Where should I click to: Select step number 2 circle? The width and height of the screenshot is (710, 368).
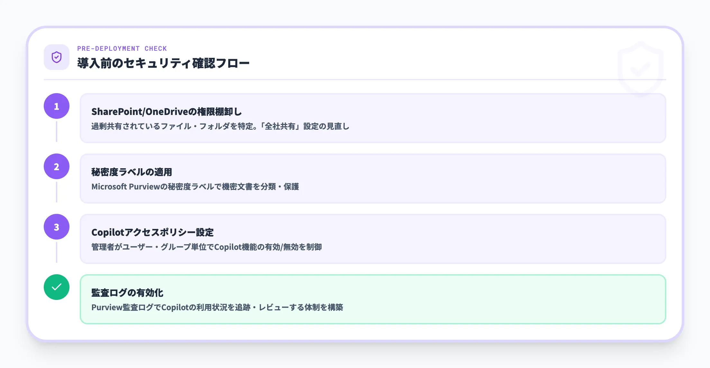(56, 166)
